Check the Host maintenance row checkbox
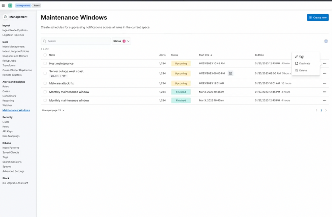This screenshot has height=217, width=332. point(45,63)
